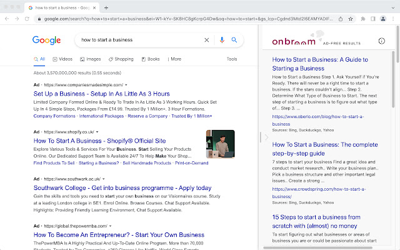This screenshot has height=250, width=400.
Task: Click the browser forward arrow
Action: click(x=17, y=19)
